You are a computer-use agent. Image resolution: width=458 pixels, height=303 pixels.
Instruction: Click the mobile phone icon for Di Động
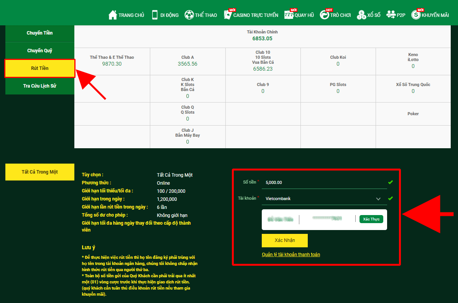pos(155,15)
